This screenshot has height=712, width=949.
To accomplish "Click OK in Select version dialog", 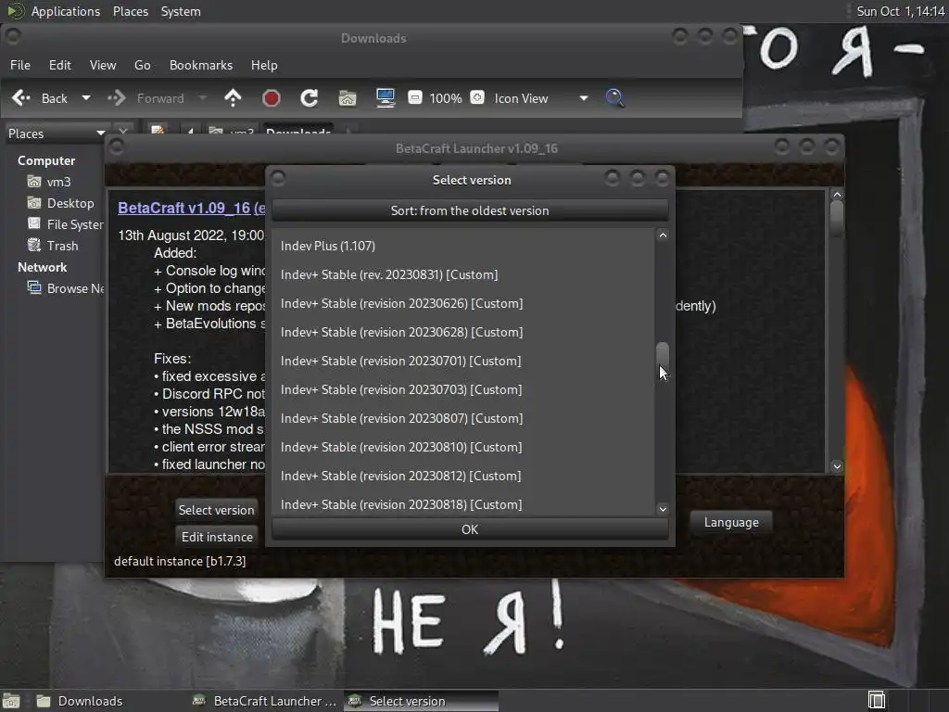I will pyautogui.click(x=470, y=529).
